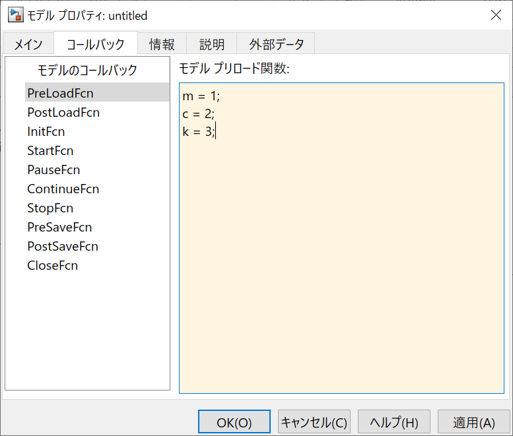513x436 pixels.
Task: Click inside the preload function code editor
Action: click(341, 264)
